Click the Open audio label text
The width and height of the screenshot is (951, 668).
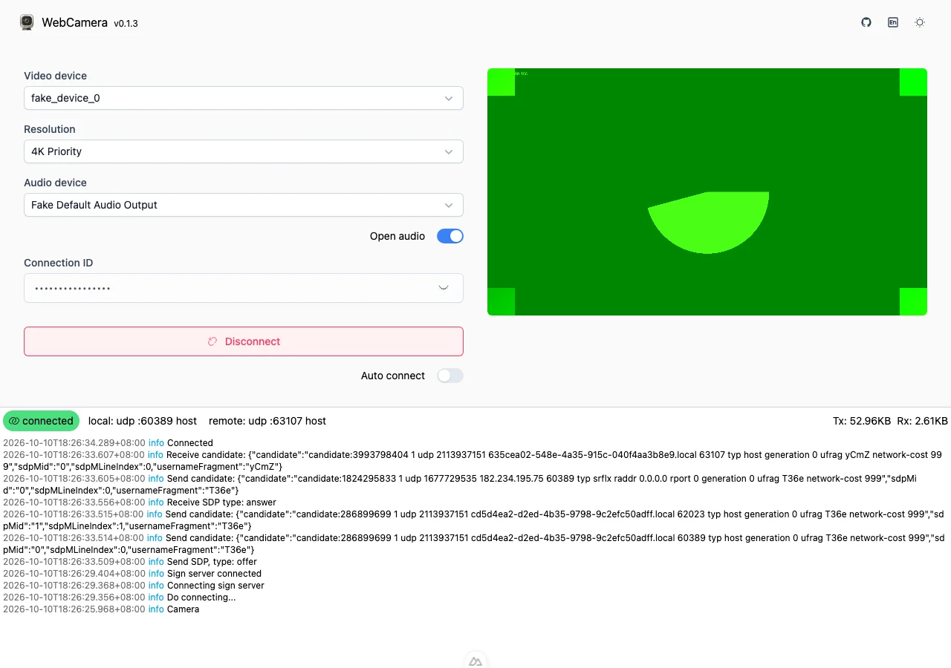tap(397, 236)
